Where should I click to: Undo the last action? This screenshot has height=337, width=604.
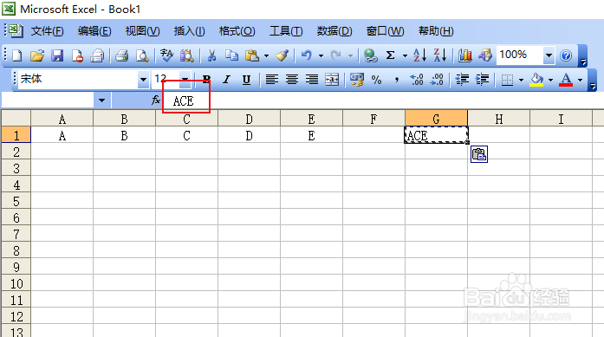(x=307, y=55)
